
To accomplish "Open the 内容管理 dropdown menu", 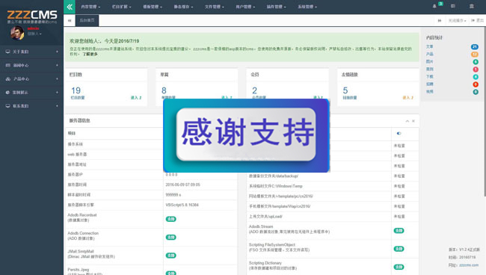I will [x=90, y=7].
